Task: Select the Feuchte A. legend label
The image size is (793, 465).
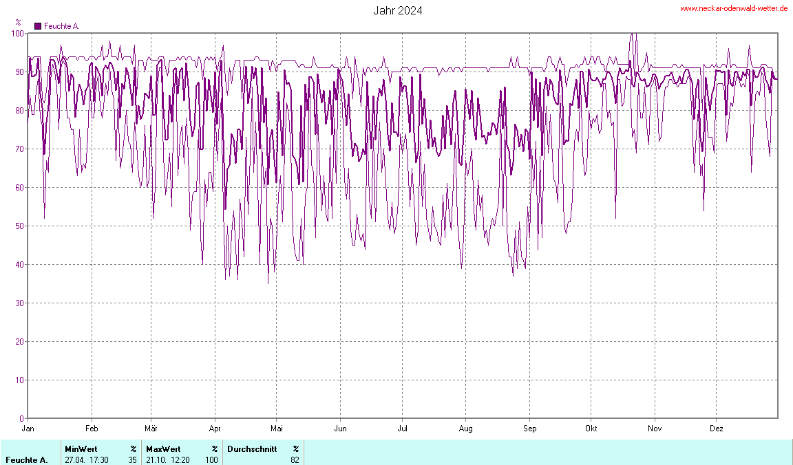Action: pyautogui.click(x=62, y=26)
